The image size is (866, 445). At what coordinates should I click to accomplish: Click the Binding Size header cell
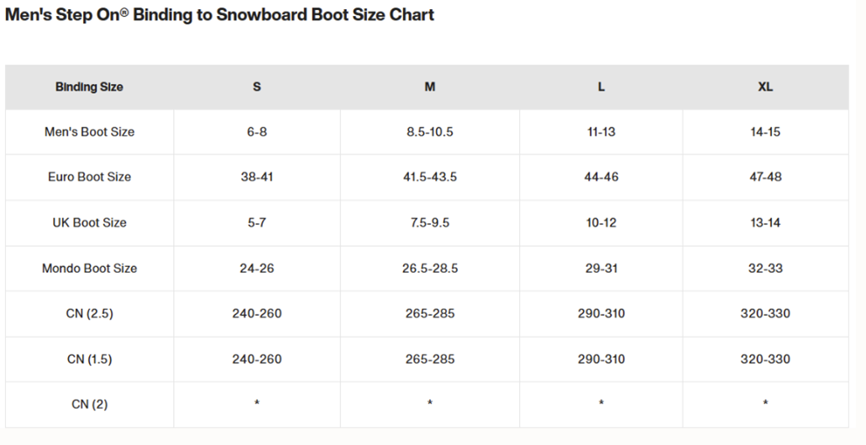coord(89,86)
